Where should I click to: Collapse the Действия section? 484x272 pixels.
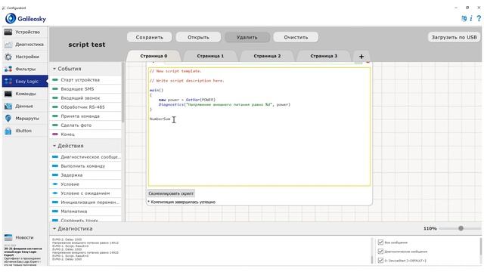tap(54, 146)
